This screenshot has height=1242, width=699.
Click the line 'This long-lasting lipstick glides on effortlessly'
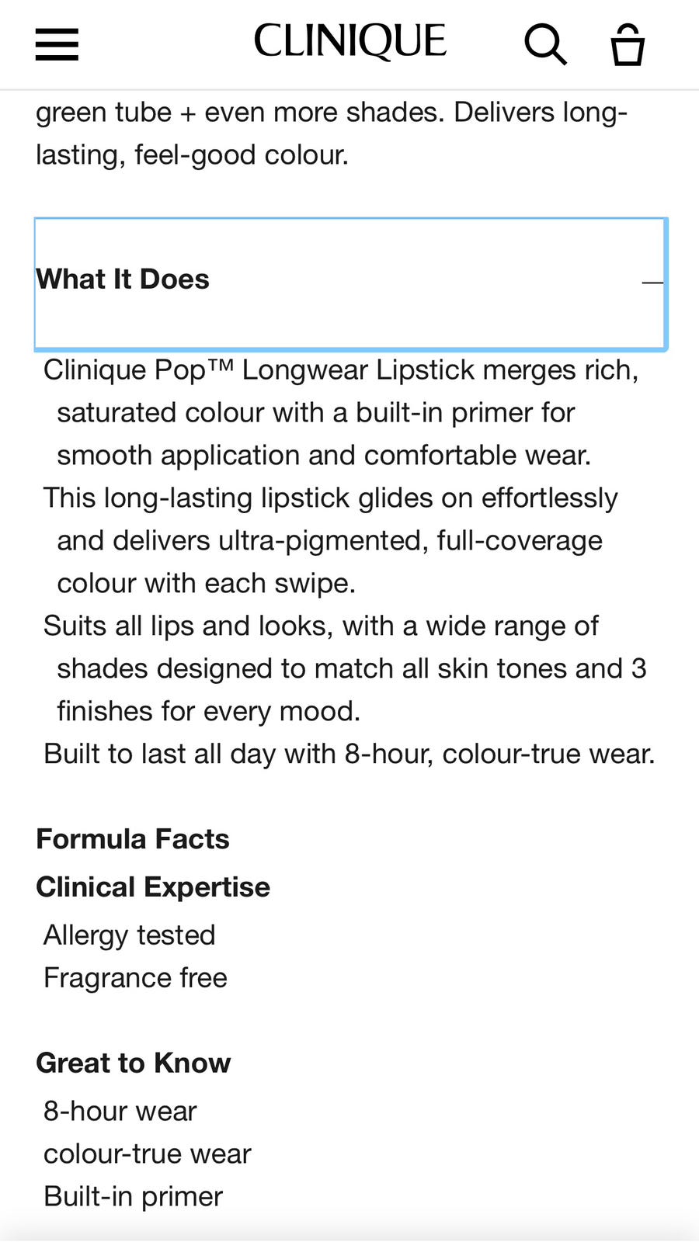(331, 498)
